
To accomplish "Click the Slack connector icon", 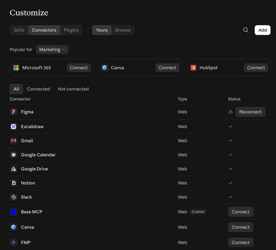I will tap(13, 197).
